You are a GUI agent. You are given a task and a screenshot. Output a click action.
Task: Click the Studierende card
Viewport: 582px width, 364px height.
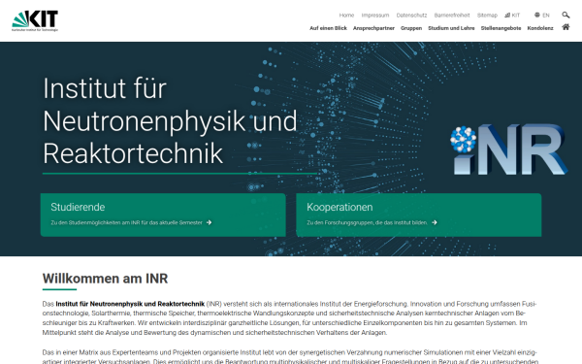coord(163,215)
